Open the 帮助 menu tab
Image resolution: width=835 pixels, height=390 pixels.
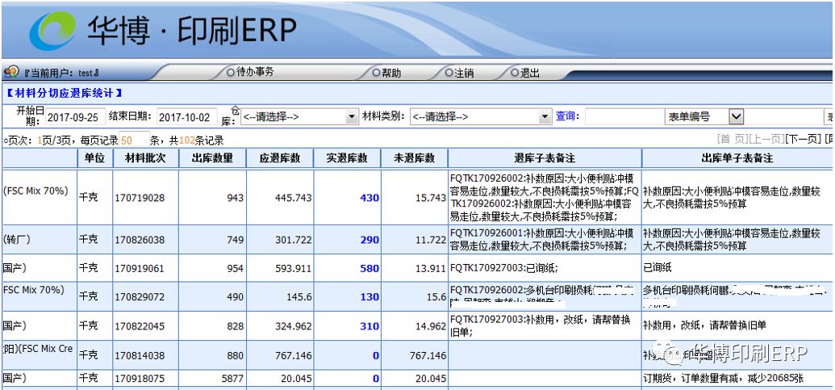tap(386, 73)
